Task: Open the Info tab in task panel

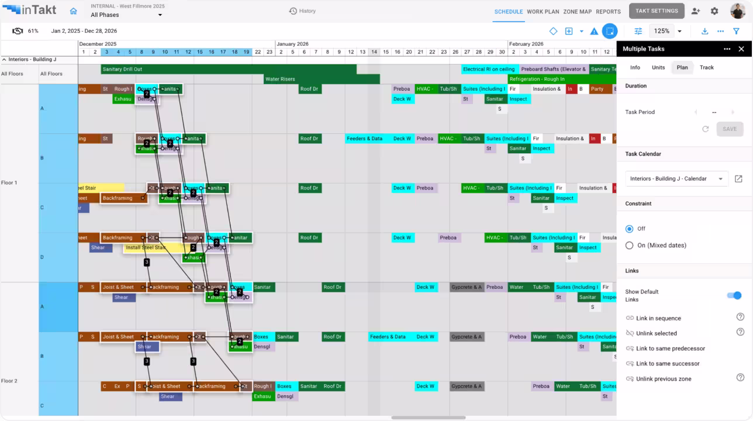Action: [x=635, y=67]
